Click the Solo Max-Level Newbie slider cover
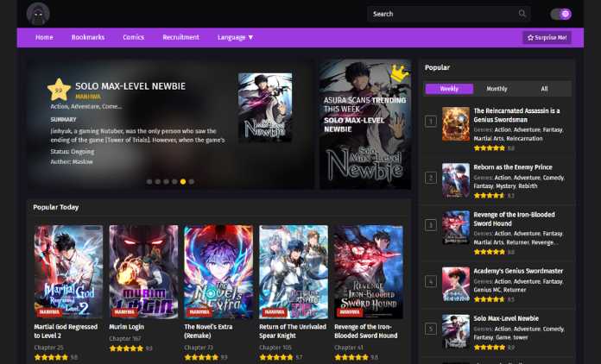Screen dimensions: 601x364 click(x=265, y=108)
